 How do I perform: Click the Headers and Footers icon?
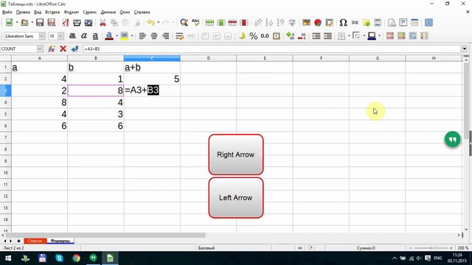(x=378, y=23)
